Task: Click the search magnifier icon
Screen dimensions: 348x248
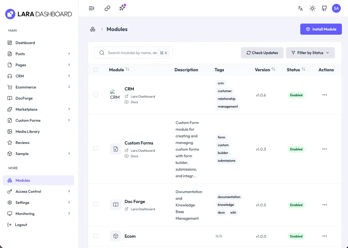Action: click(102, 53)
